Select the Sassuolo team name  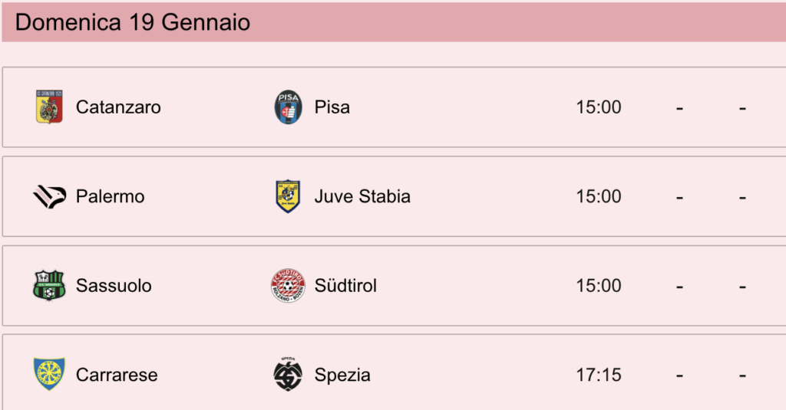[114, 285]
